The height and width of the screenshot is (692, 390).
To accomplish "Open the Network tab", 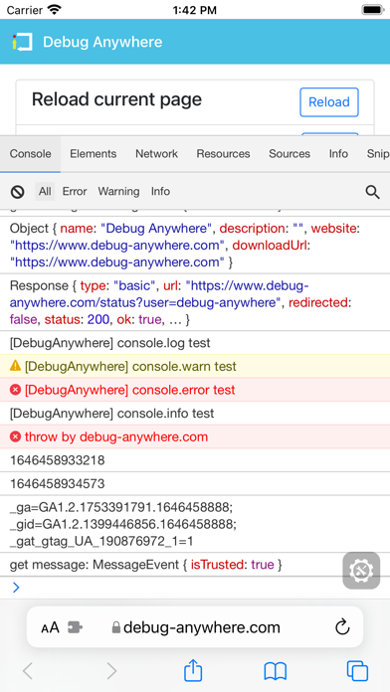I will (x=156, y=153).
